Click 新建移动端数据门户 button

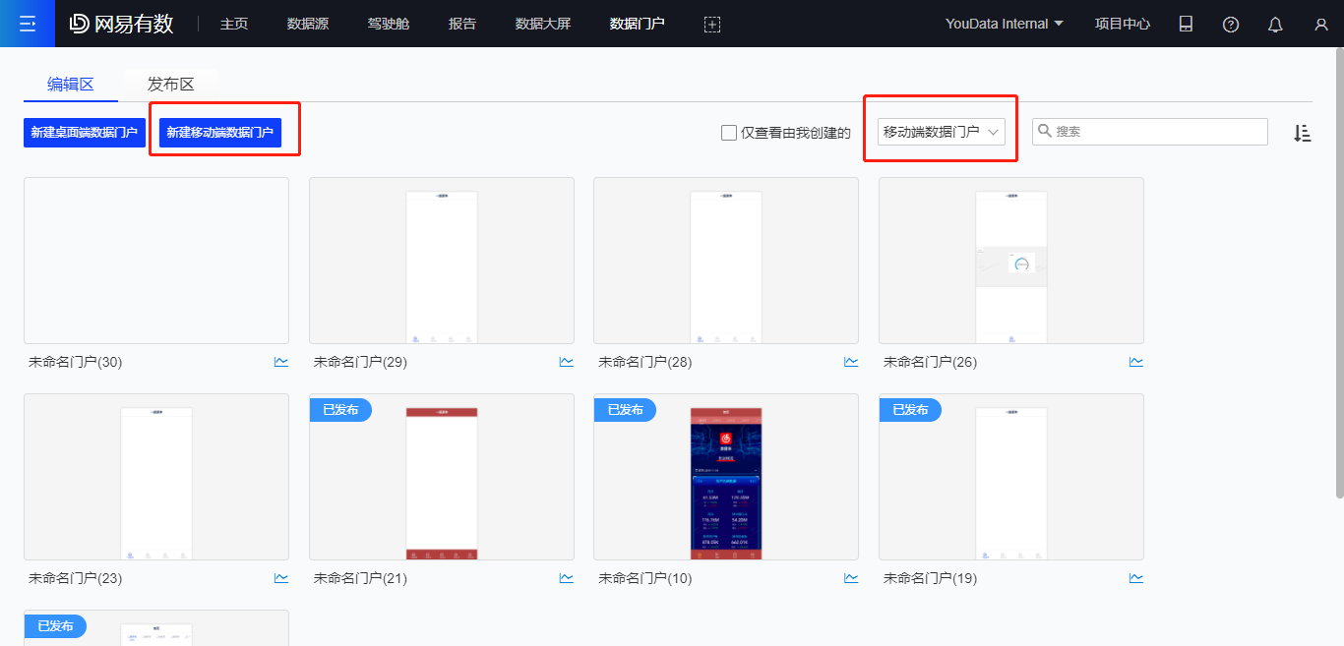point(220,133)
